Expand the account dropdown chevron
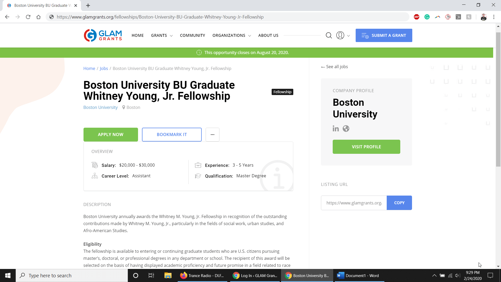Screen dimensions: 501x282 coord(348,36)
